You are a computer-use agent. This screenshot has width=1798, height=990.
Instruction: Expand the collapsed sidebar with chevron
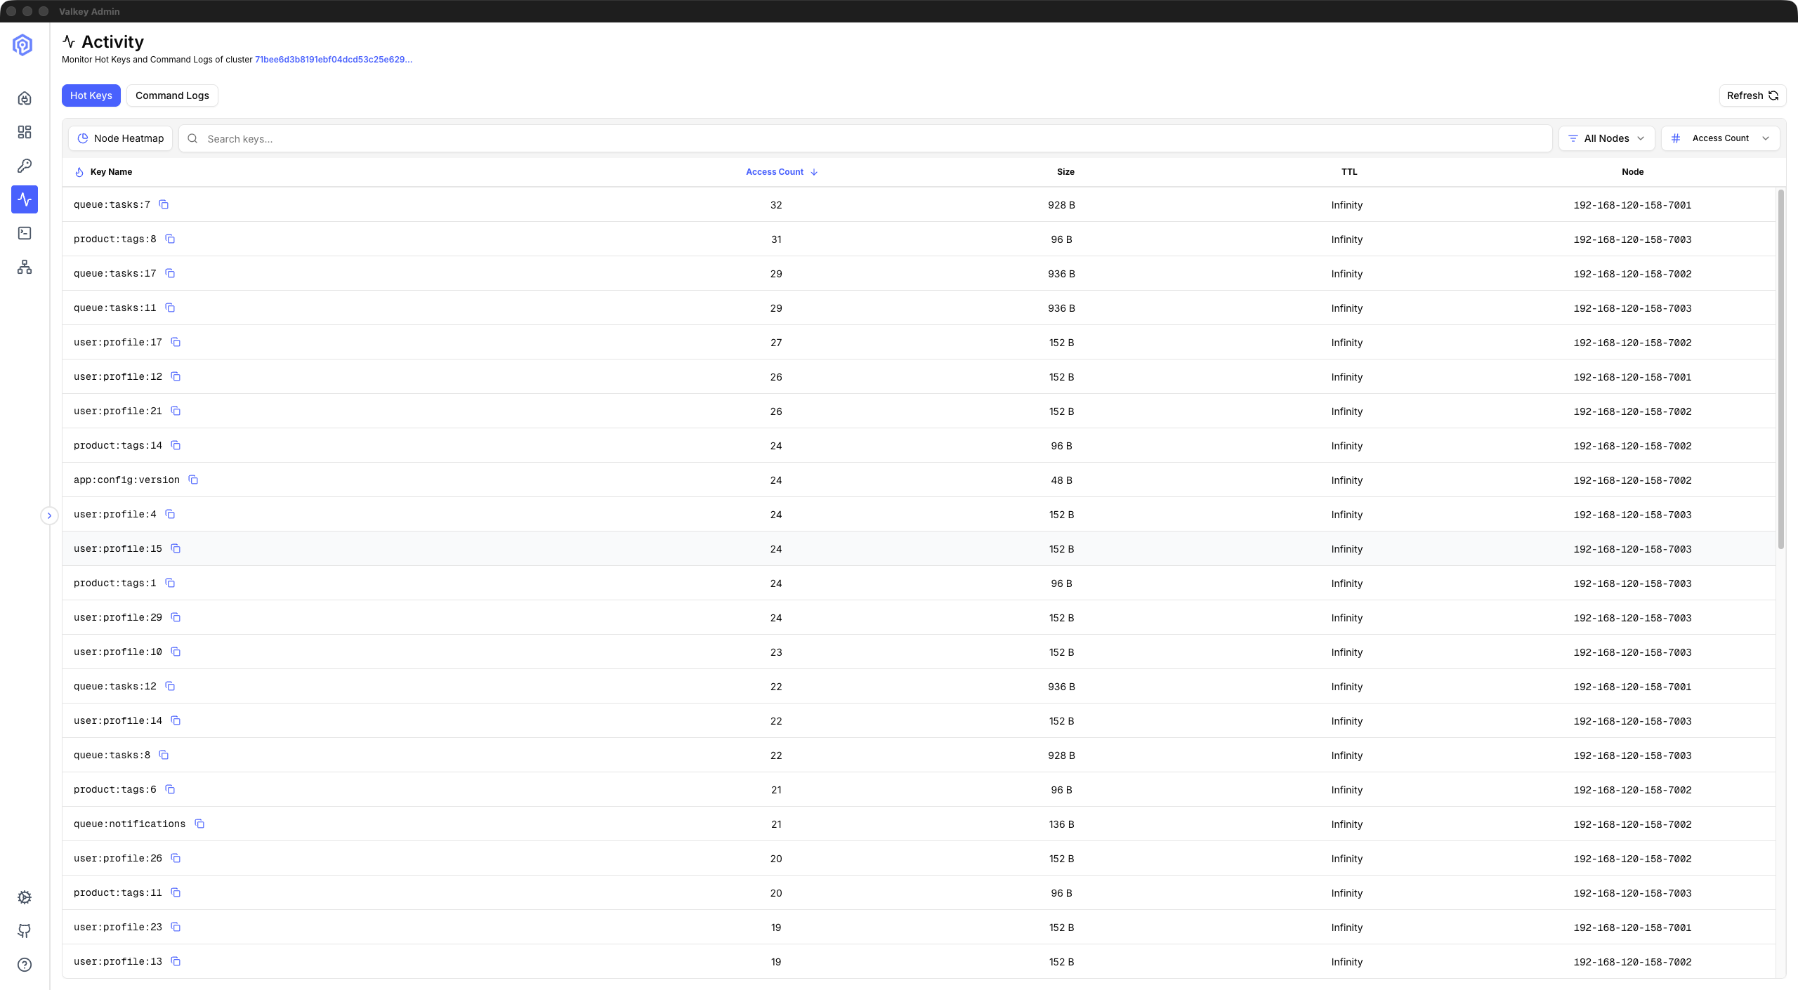coord(49,515)
